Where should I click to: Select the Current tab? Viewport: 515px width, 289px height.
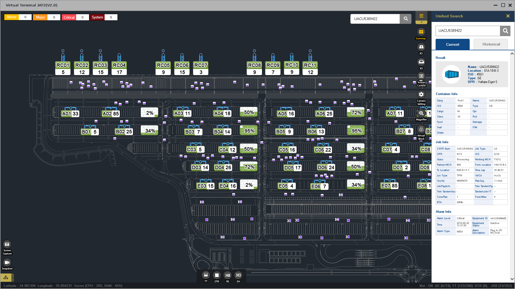[x=453, y=44]
